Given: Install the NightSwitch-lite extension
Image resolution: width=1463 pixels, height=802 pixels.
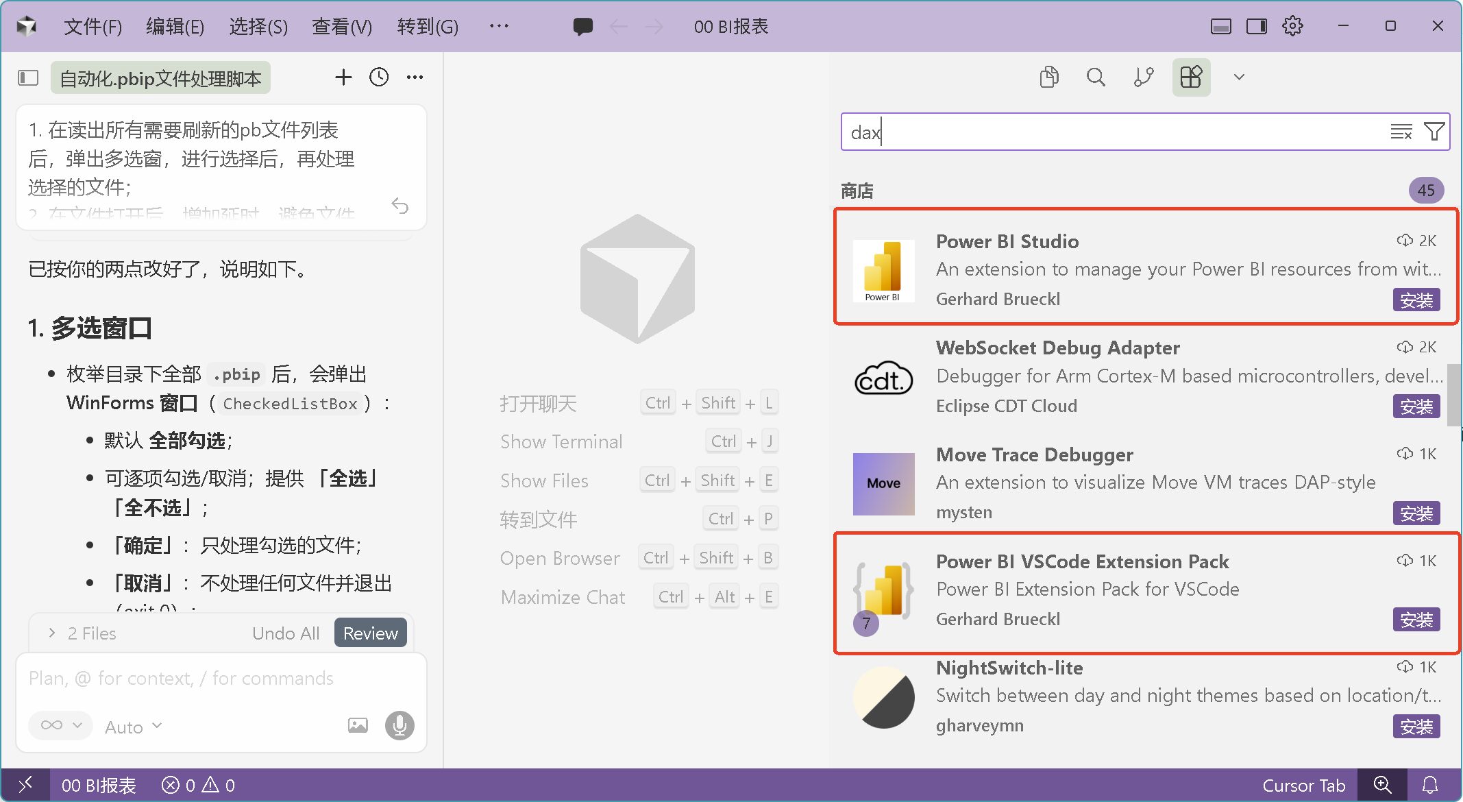Looking at the screenshot, I should click(x=1416, y=727).
